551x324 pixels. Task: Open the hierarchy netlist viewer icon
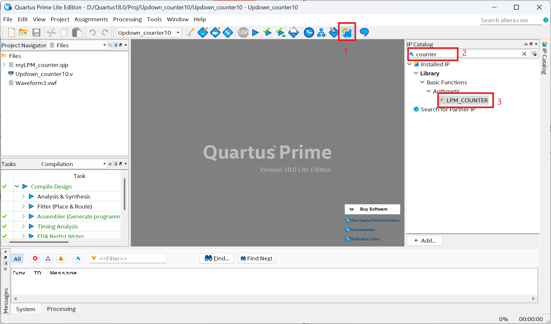(x=322, y=32)
